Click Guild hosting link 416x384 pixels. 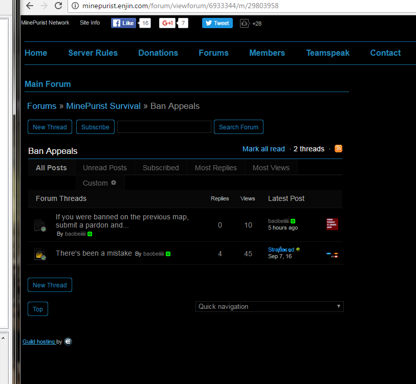[39, 342]
